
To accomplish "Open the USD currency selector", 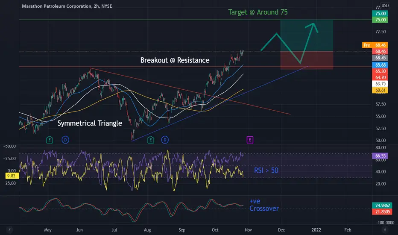I will [x=385, y=6].
